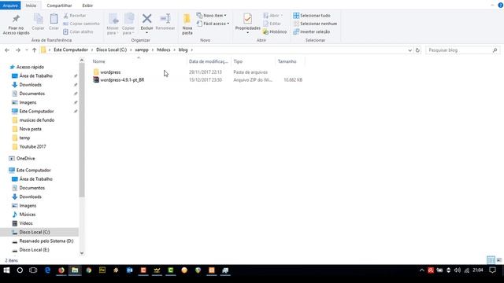The image size is (504, 283).
Task: Click Colar atalho in ribbon
Action: (78, 31)
